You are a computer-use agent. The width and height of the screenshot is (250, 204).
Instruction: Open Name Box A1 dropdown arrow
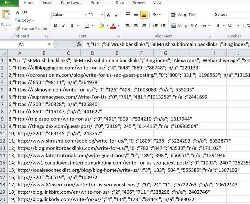pyautogui.click(x=49, y=44)
